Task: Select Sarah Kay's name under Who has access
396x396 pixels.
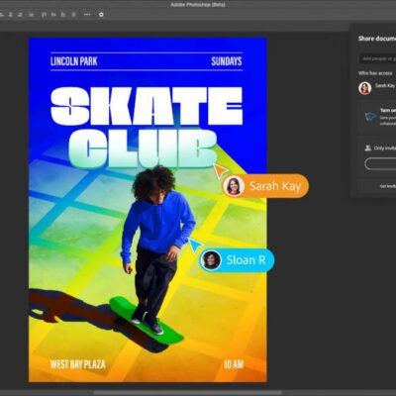Action: (385, 85)
